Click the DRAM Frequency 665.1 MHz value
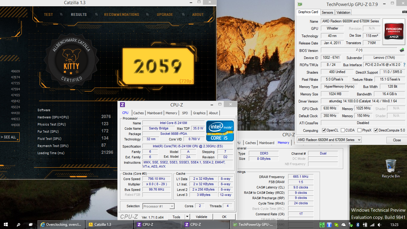Screen dimensions: 407x229 click(x=301, y=177)
